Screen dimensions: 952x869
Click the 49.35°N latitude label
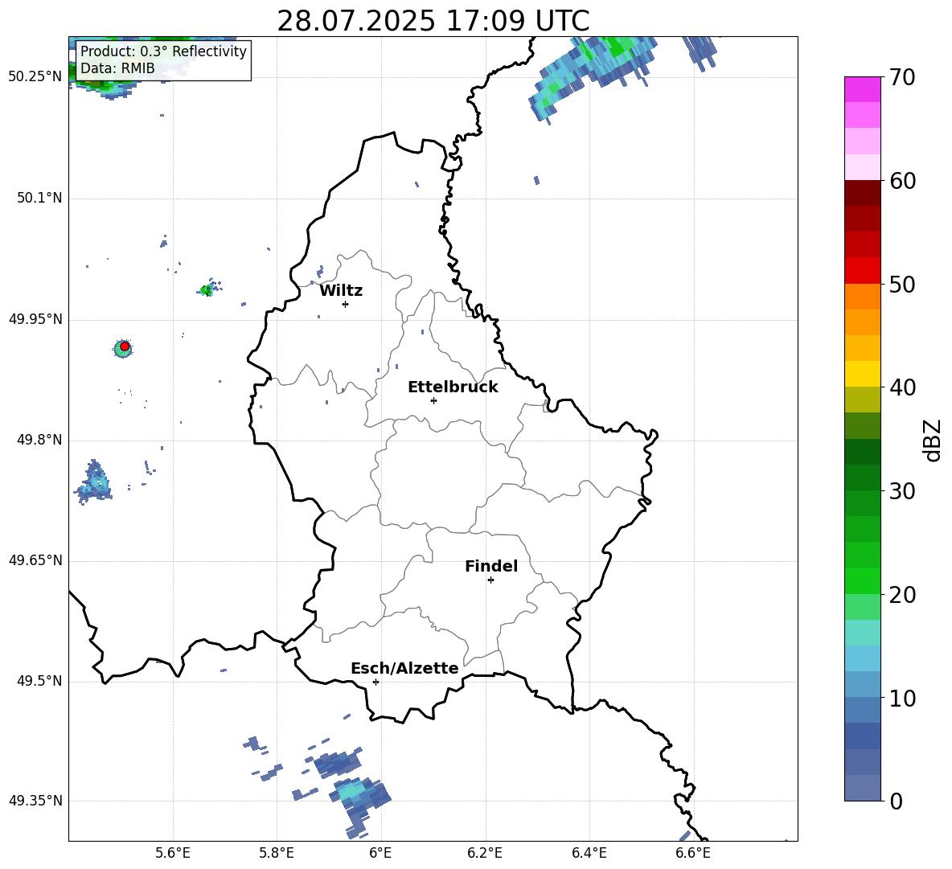coord(35,801)
